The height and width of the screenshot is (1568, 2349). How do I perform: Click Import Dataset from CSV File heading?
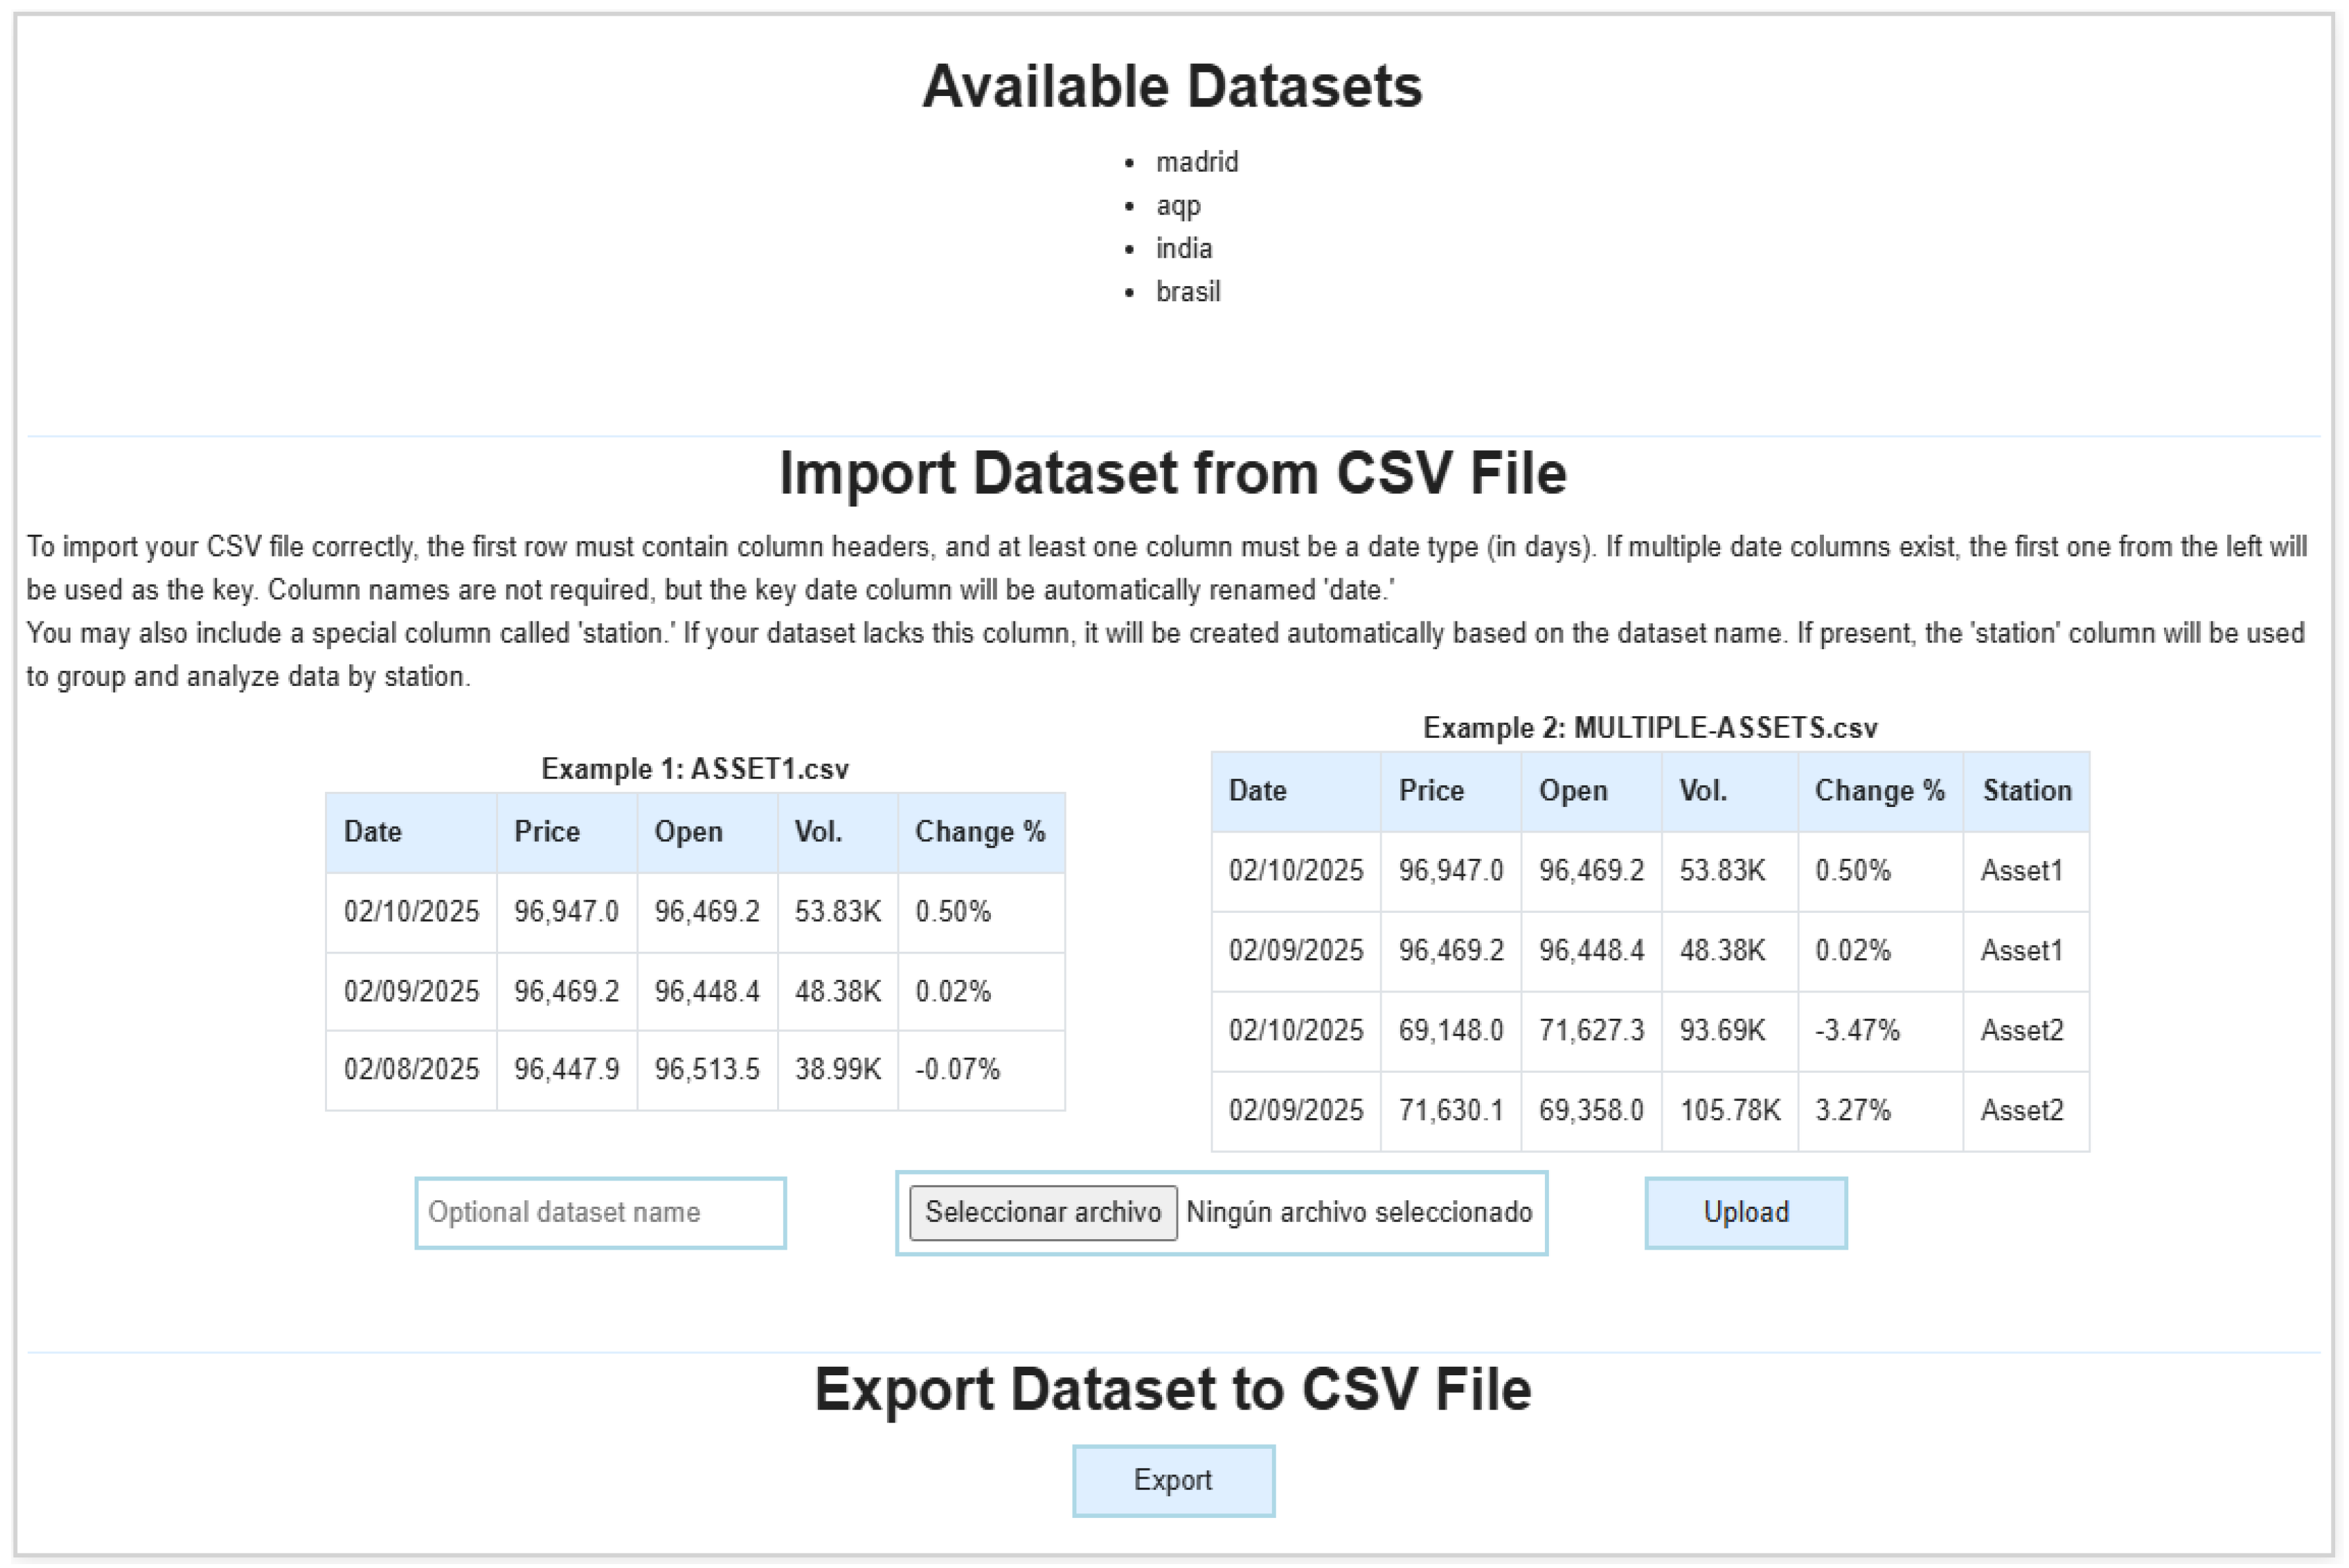tap(1173, 473)
